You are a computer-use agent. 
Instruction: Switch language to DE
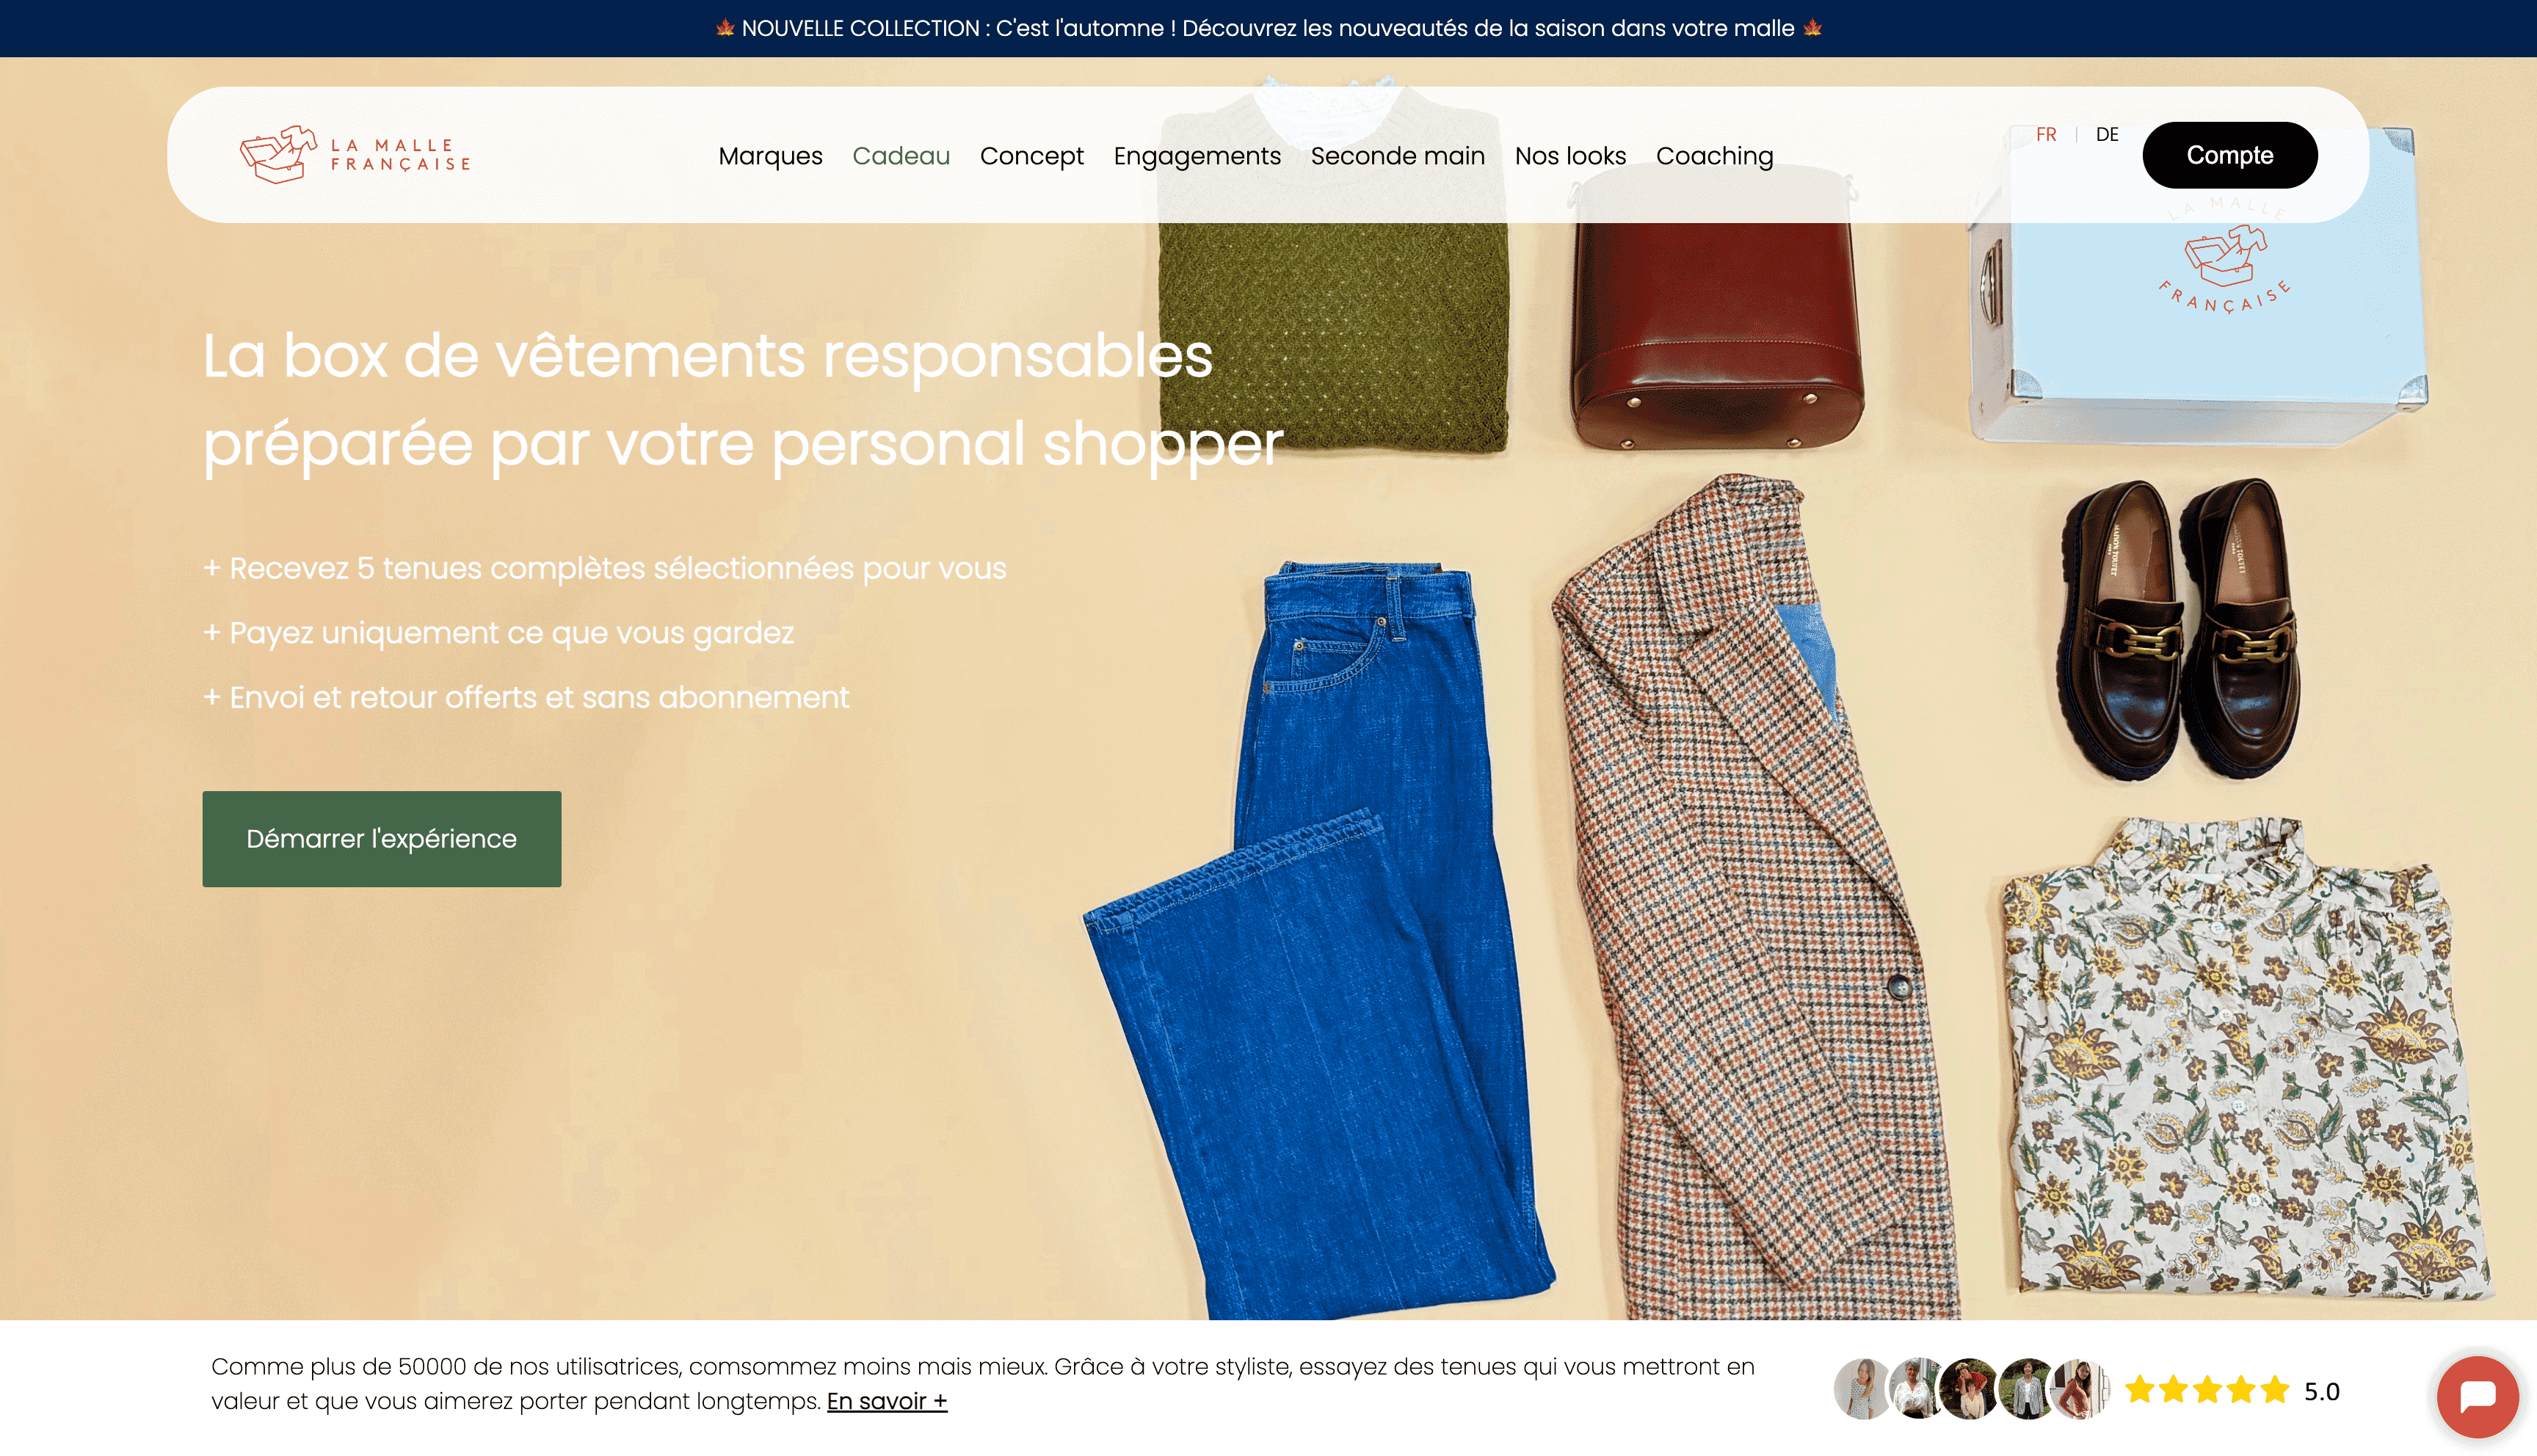pyautogui.click(x=2107, y=134)
